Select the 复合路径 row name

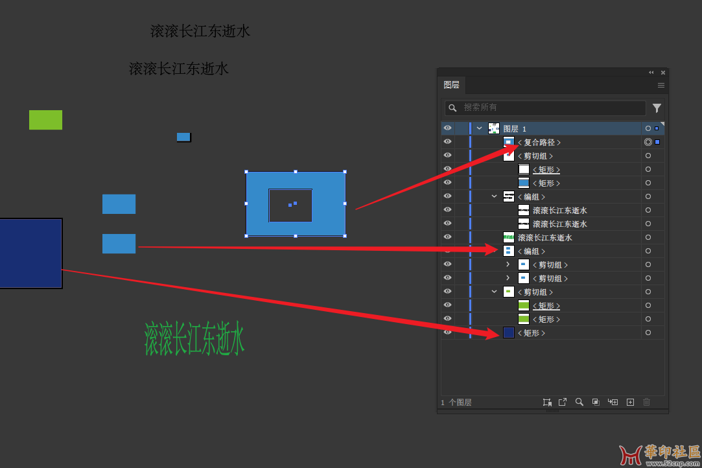coord(539,143)
